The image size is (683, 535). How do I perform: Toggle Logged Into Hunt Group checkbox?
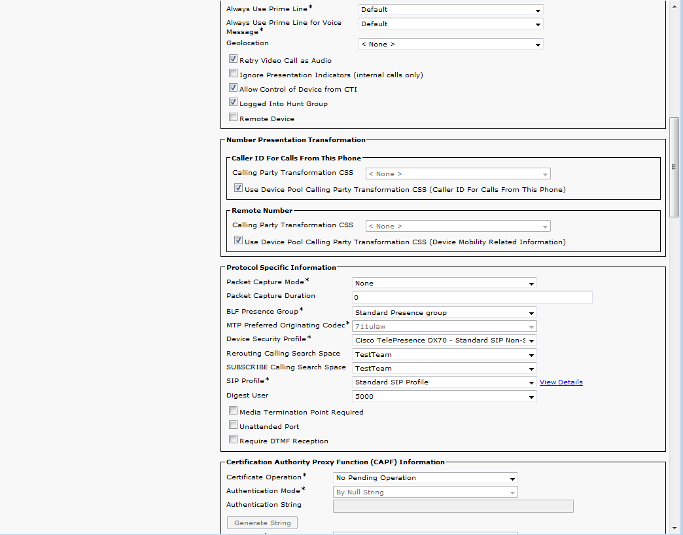[233, 103]
